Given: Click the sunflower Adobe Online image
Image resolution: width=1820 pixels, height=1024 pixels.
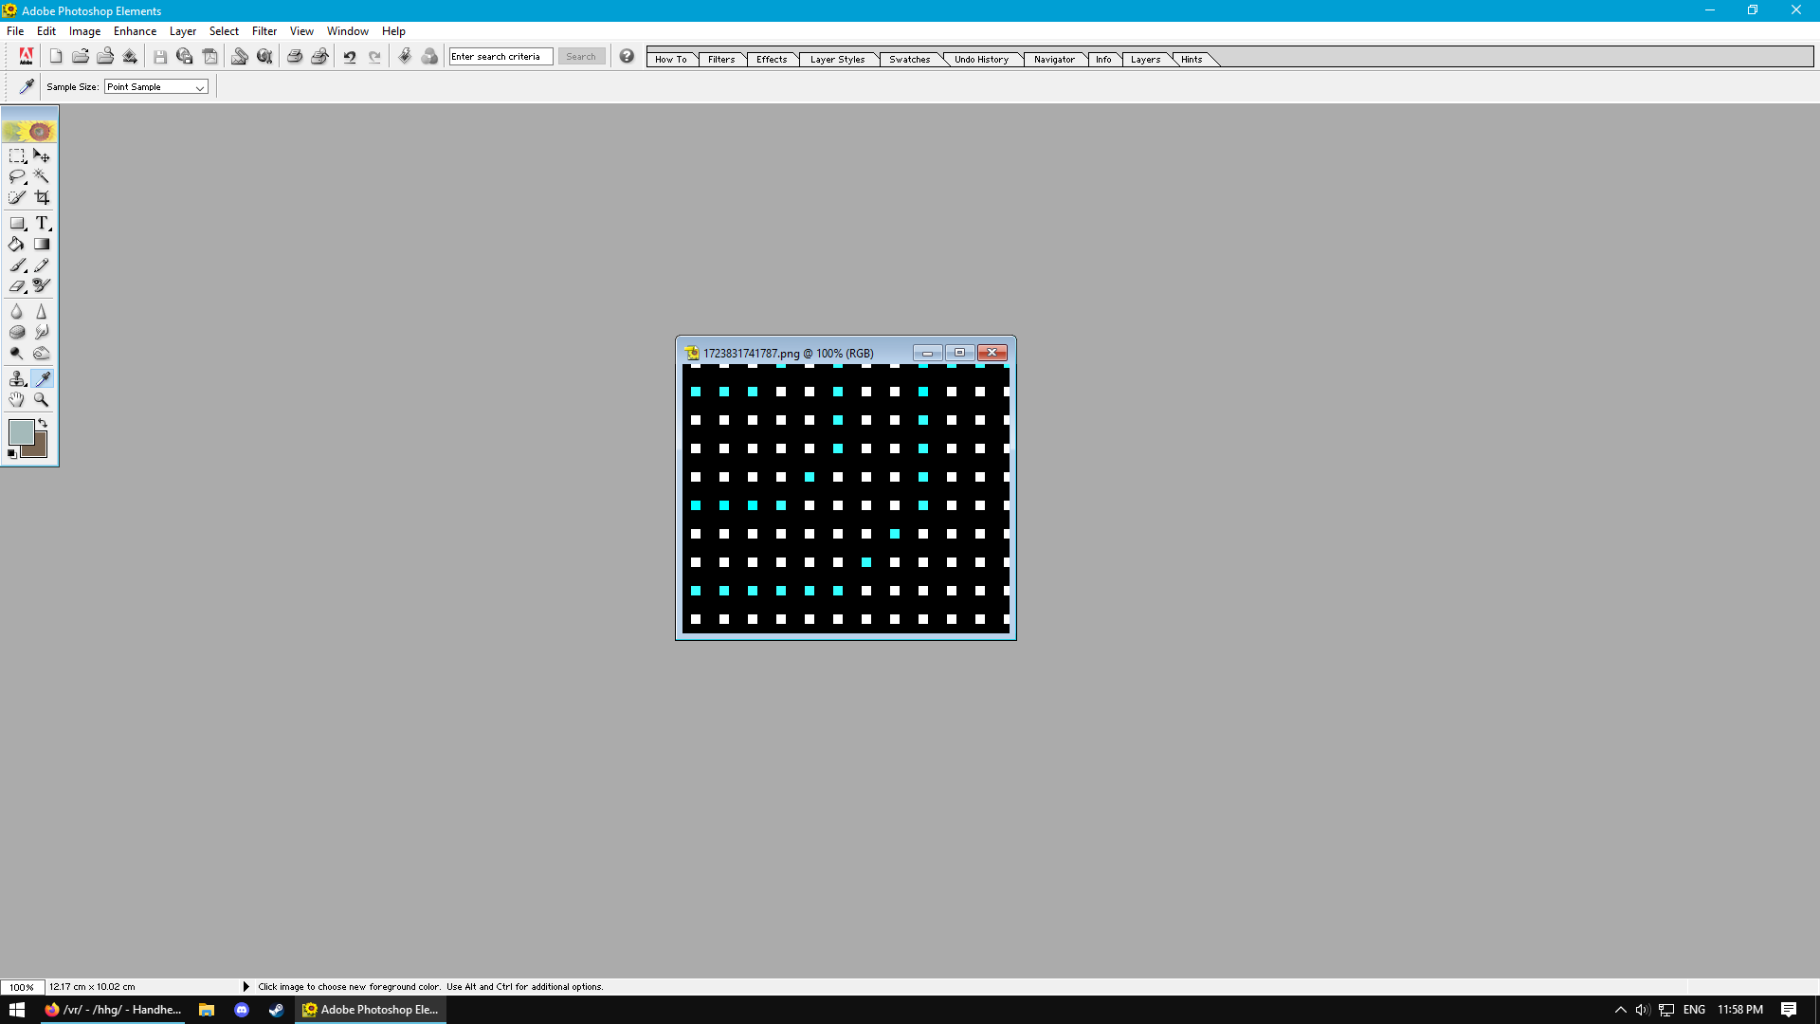Looking at the screenshot, I should point(29,131).
